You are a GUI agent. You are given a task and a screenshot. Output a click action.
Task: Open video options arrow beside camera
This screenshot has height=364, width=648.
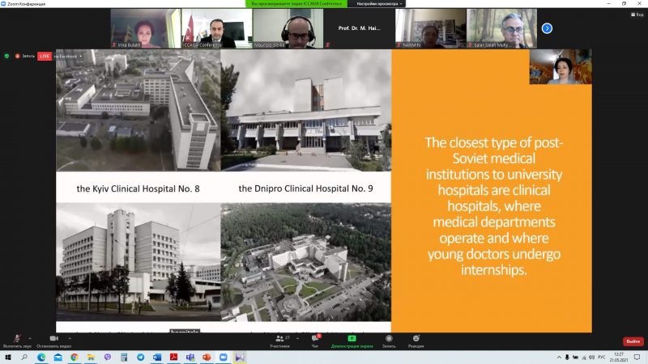point(70,338)
